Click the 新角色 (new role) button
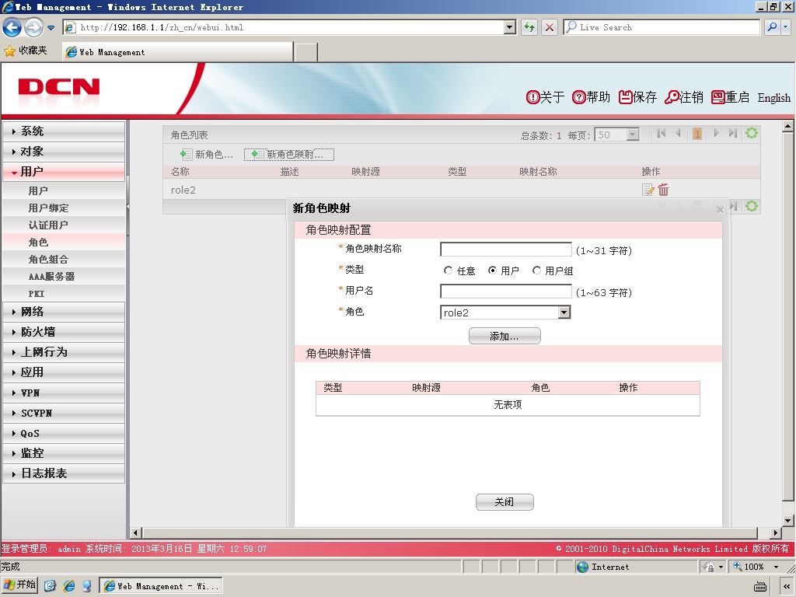Viewport: 796px width, 597px height. [x=207, y=155]
